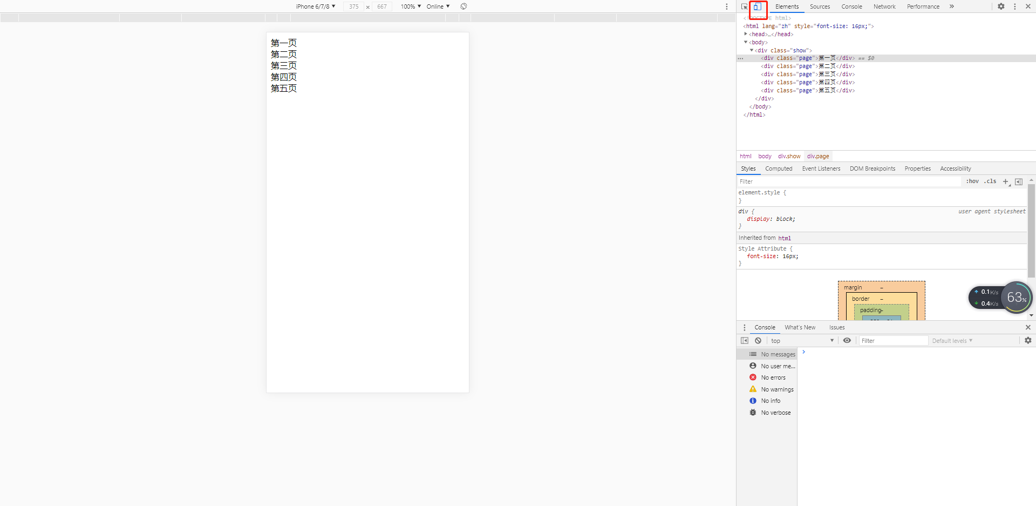Open the DOM Breakpoints tab

[873, 168]
